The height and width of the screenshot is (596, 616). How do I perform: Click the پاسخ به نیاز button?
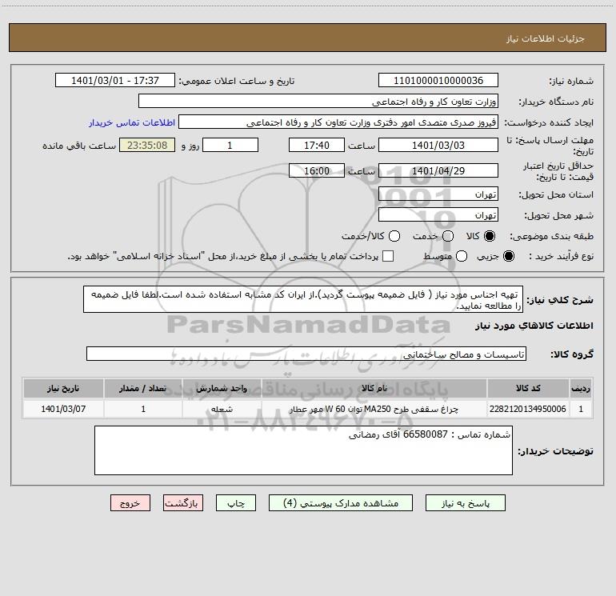coord(465,503)
